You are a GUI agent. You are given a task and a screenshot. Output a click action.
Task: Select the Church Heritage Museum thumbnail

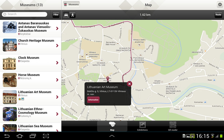[x=10, y=45]
